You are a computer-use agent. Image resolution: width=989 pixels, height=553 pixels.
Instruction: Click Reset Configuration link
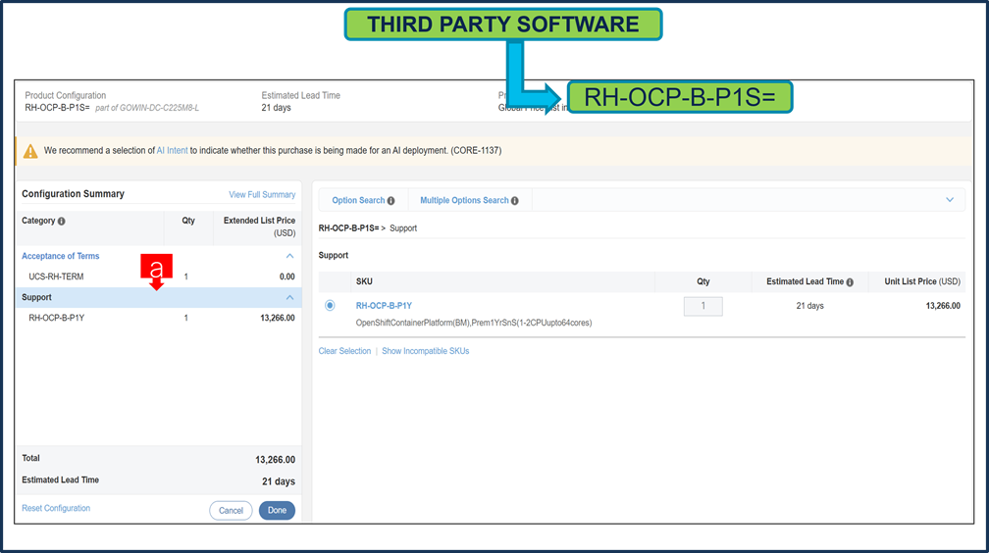coord(56,508)
